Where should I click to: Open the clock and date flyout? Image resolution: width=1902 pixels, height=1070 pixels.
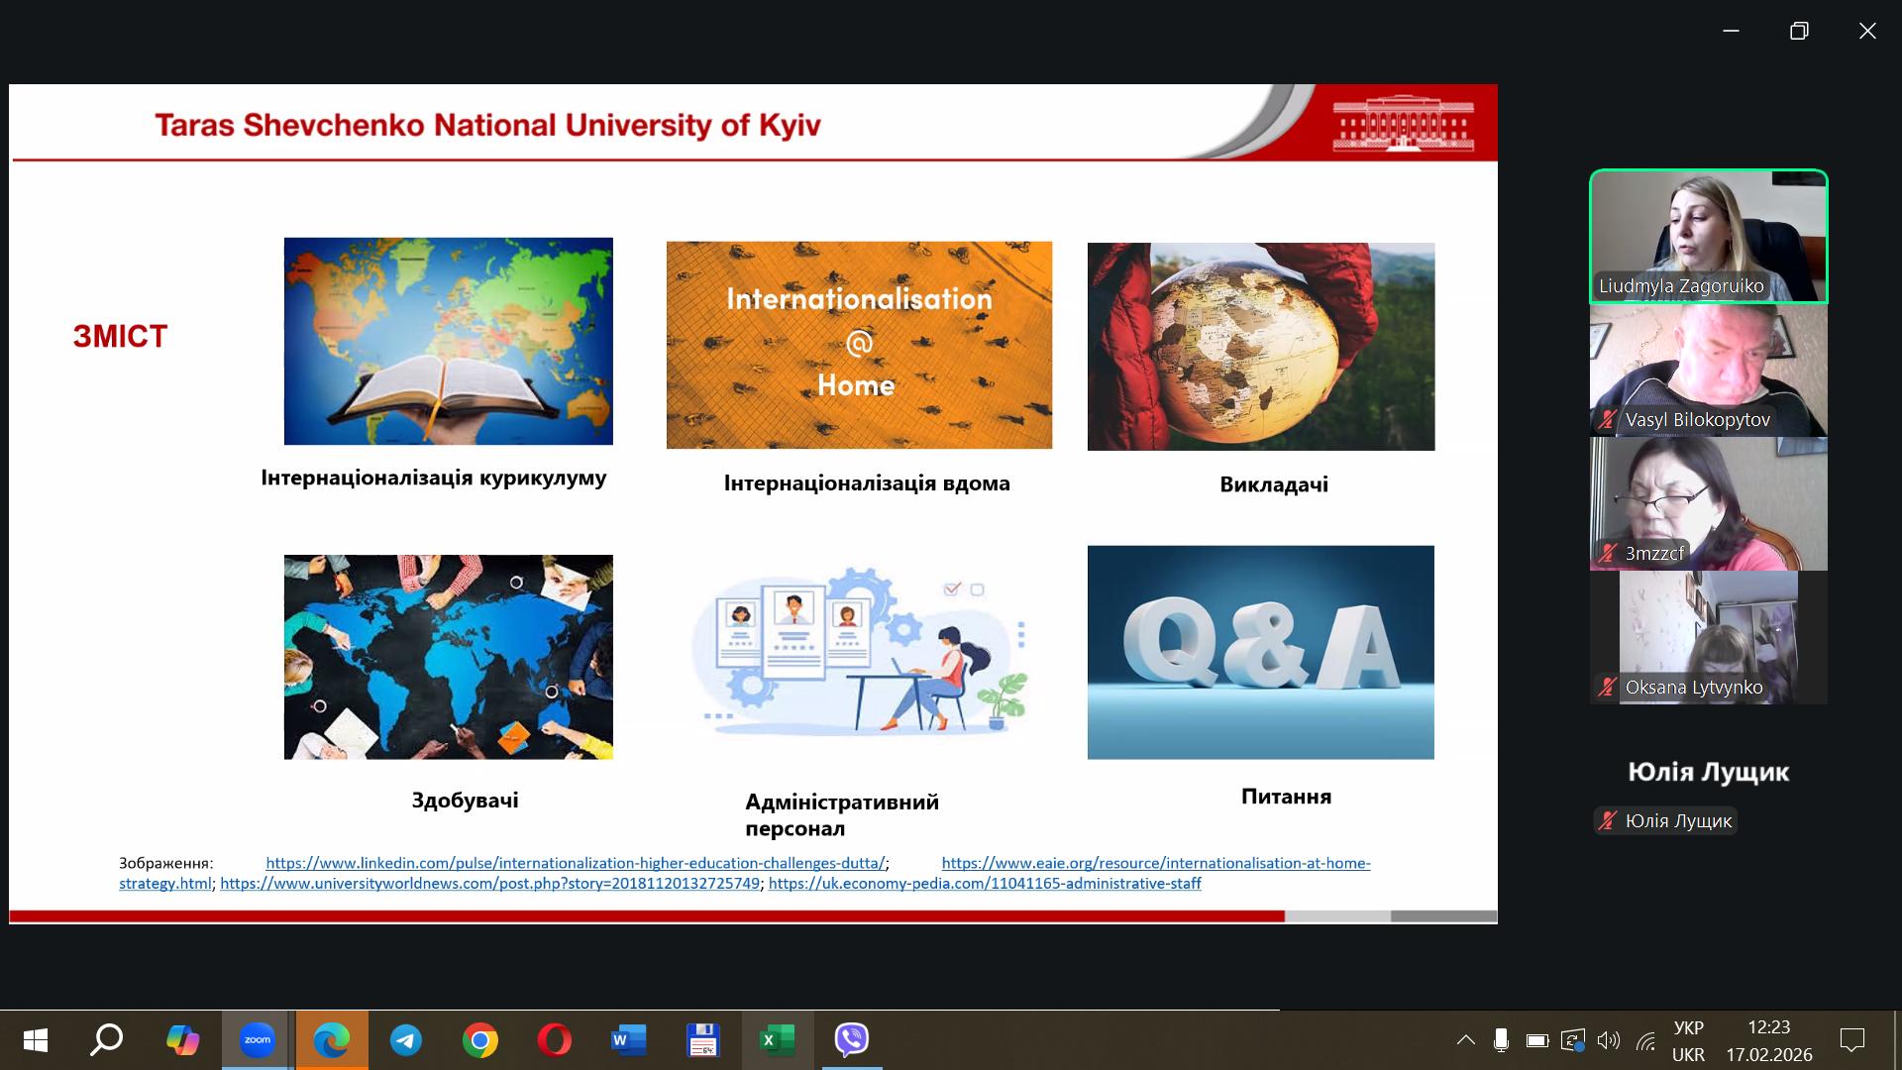1768,1040
